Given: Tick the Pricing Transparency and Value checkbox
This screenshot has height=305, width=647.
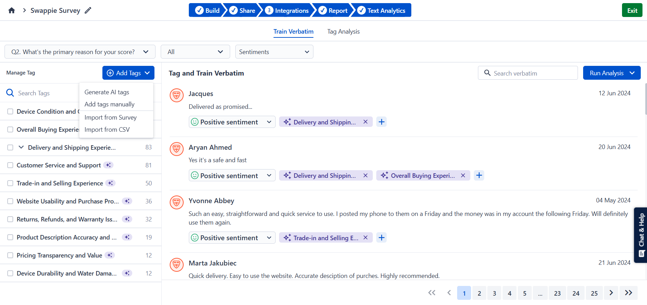Looking at the screenshot, I should [10, 255].
